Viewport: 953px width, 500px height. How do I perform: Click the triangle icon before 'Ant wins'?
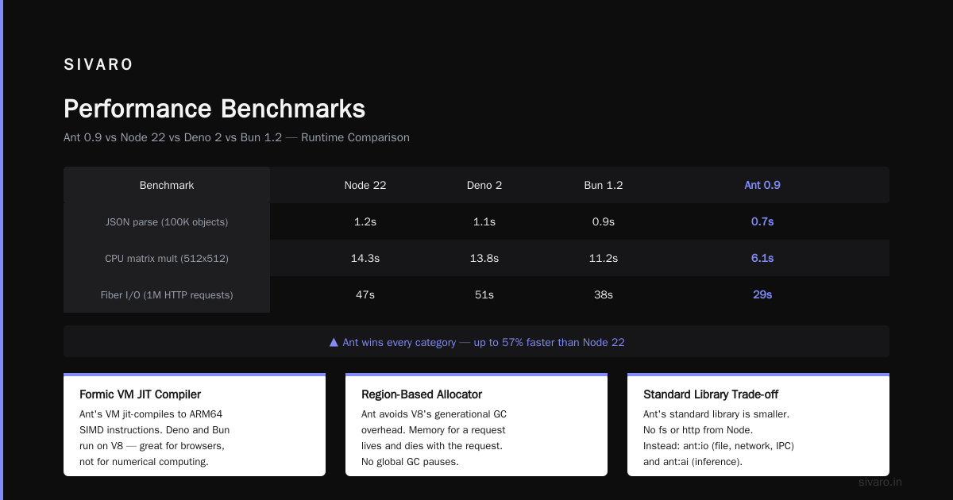[x=334, y=342]
